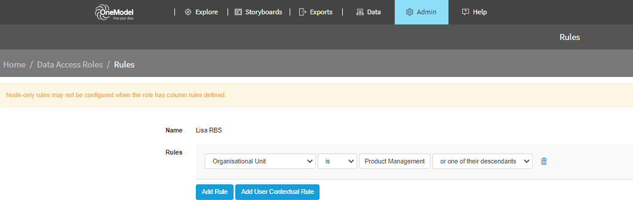Click the Exports arrow icon
Screen dimensions: 633x216
[302, 12]
